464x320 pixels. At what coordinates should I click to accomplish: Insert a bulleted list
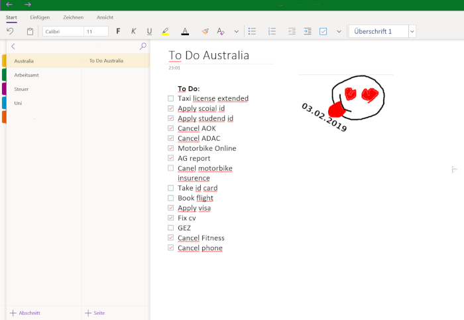(x=251, y=31)
